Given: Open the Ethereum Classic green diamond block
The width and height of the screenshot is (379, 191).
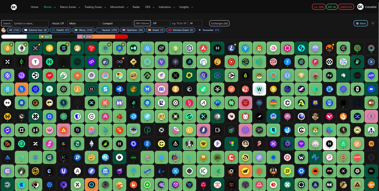Looking at the screenshot, I should click(21, 62).
